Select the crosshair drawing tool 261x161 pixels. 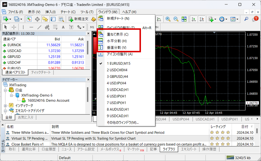[x=14, y=27]
